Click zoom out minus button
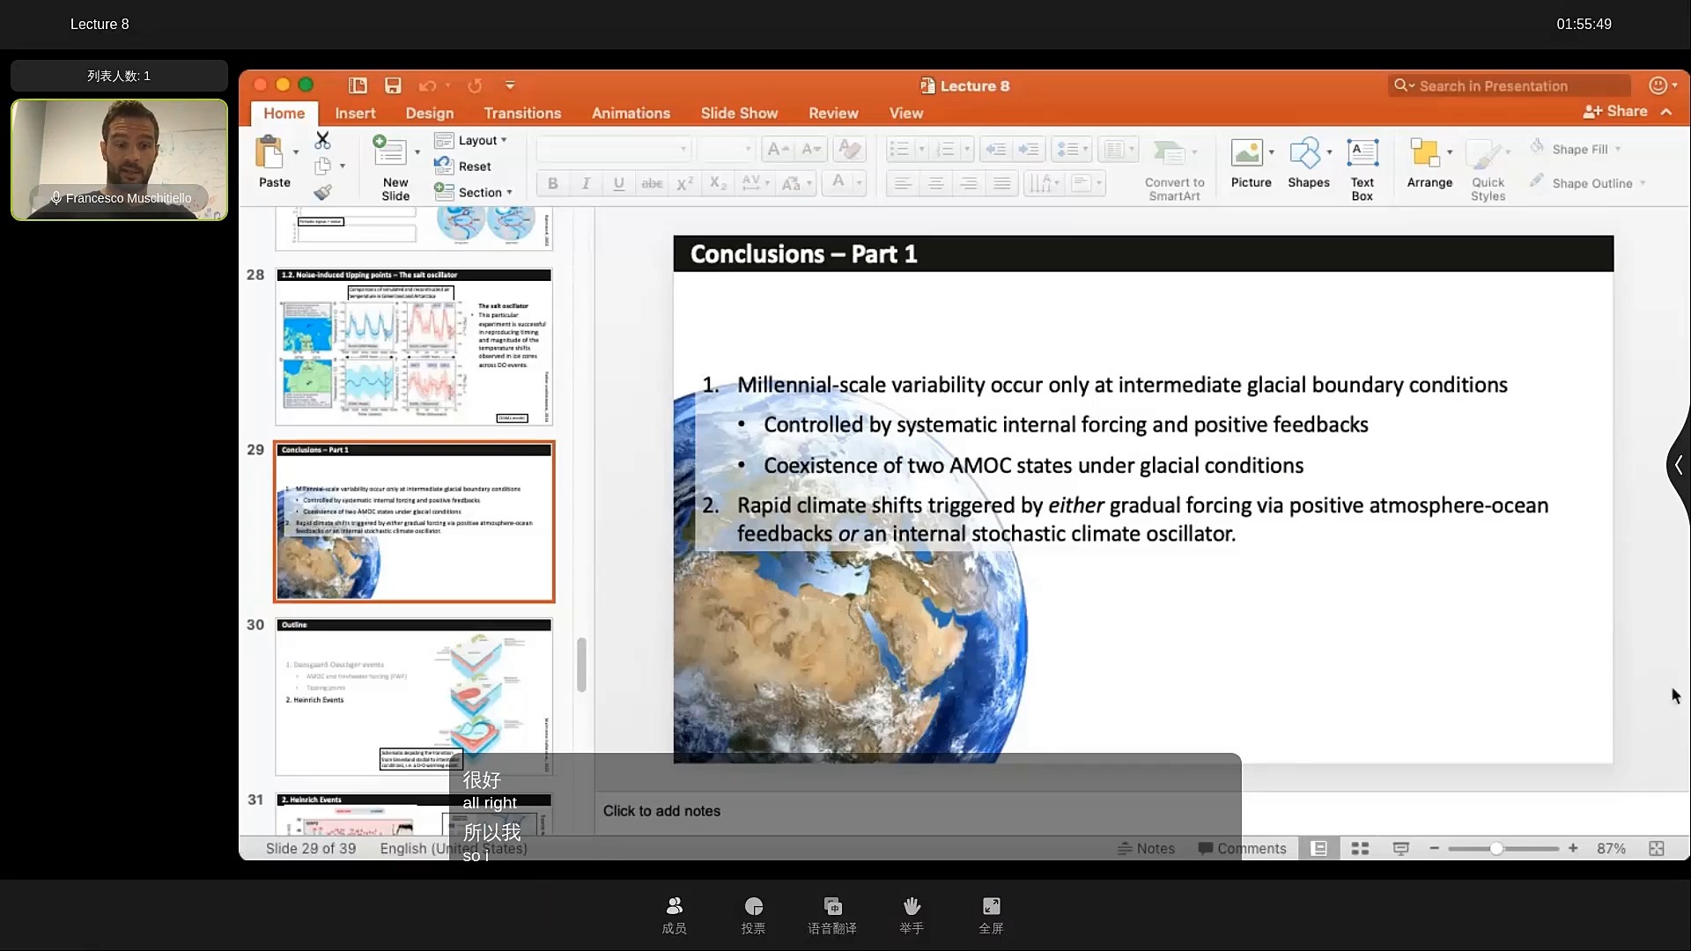The image size is (1691, 951). click(x=1434, y=848)
